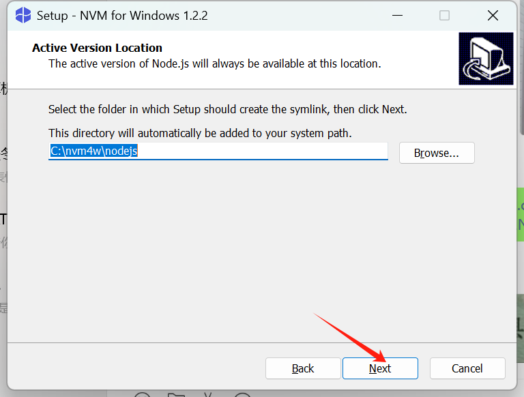
Task: Click the text 'This directory will automatically be added'
Action: click(x=200, y=133)
